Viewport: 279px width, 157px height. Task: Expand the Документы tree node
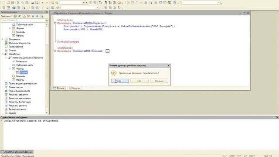3,39
